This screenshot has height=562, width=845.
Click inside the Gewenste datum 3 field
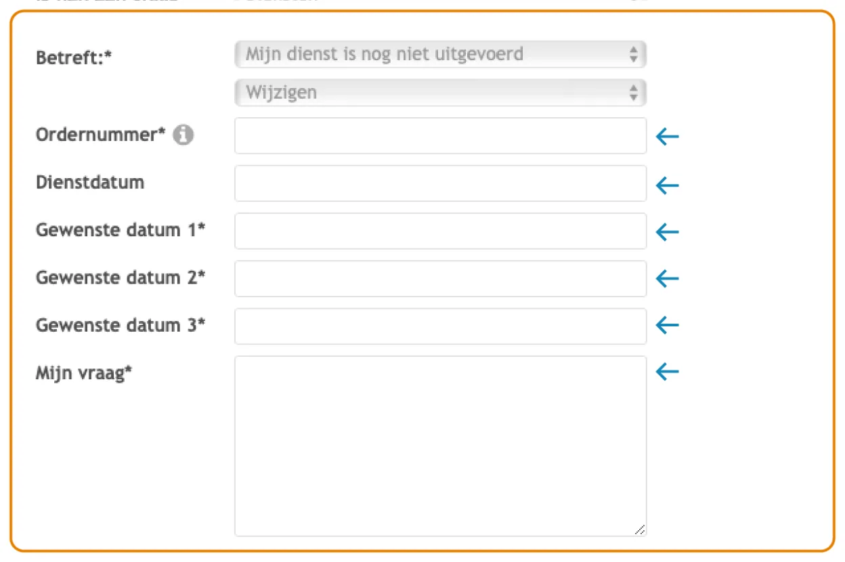441,326
